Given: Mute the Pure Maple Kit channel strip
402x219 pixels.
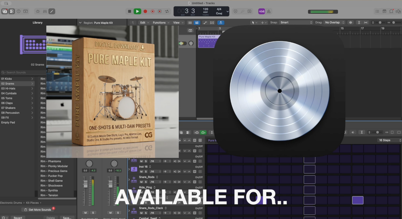Looking at the screenshot, I should click(x=85, y=213).
